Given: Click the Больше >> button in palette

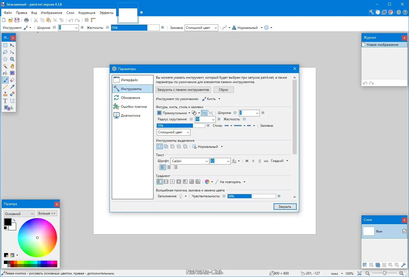Looking at the screenshot, I should click(47, 213).
